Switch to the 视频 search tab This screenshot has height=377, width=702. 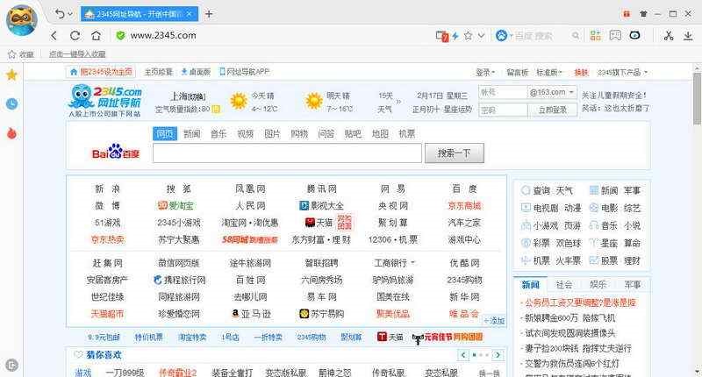(x=245, y=134)
